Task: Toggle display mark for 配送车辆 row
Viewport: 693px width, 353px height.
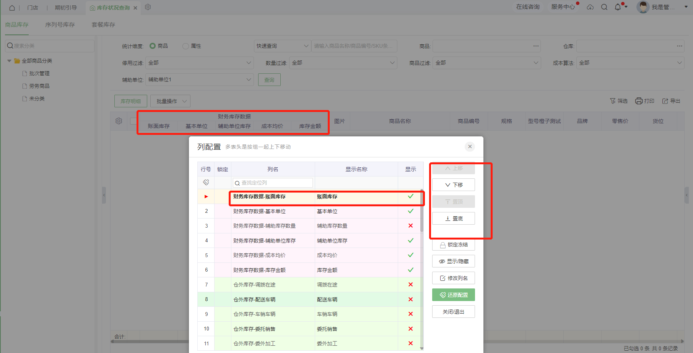Action: click(410, 299)
